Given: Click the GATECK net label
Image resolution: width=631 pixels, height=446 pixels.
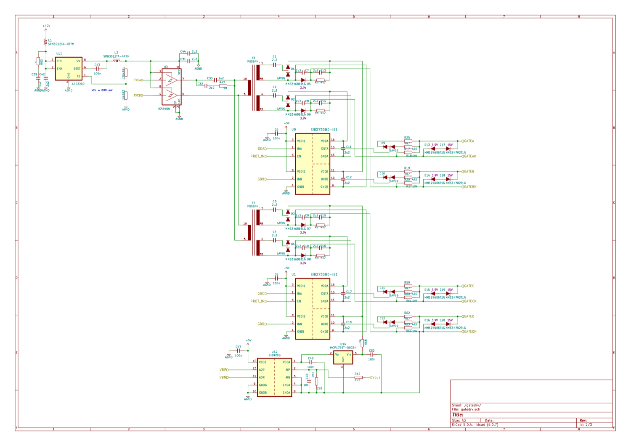Looking at the screenshot, I should [x=469, y=301].
